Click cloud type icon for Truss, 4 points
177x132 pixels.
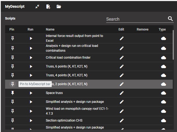click(163, 75)
